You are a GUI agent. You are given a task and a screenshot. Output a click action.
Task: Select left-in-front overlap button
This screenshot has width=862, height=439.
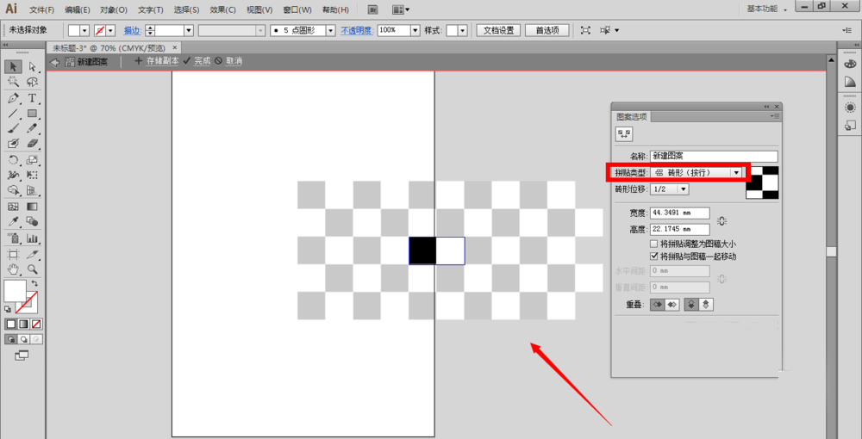657,305
